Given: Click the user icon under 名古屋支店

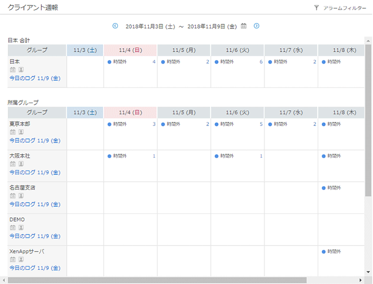Looking at the screenshot, I should 21,196.
